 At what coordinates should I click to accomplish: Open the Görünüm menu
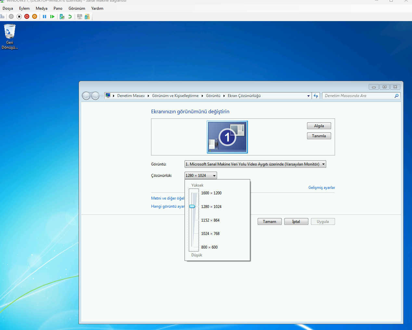[77, 8]
